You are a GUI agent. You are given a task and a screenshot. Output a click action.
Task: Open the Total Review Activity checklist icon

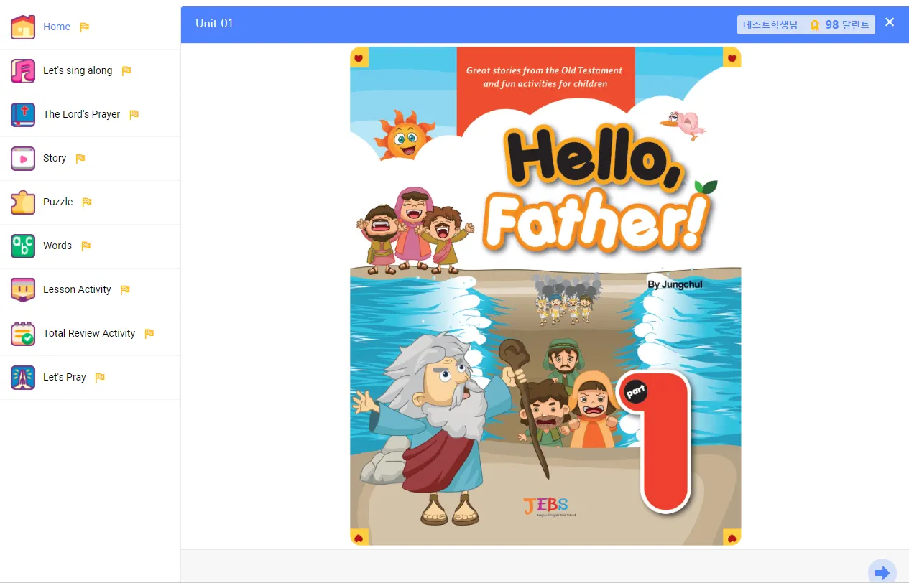(x=23, y=334)
